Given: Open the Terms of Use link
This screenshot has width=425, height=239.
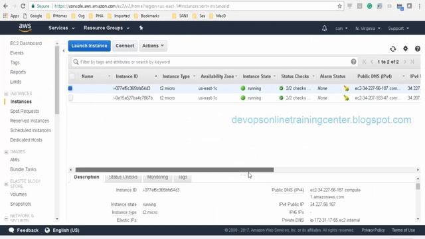Looking at the screenshot, I should pos(403,230).
